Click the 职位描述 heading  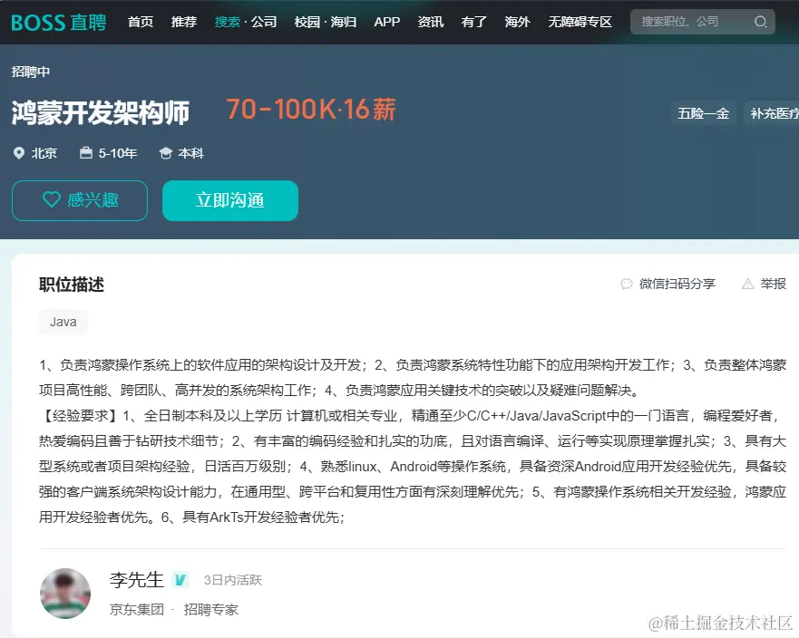coord(72,285)
